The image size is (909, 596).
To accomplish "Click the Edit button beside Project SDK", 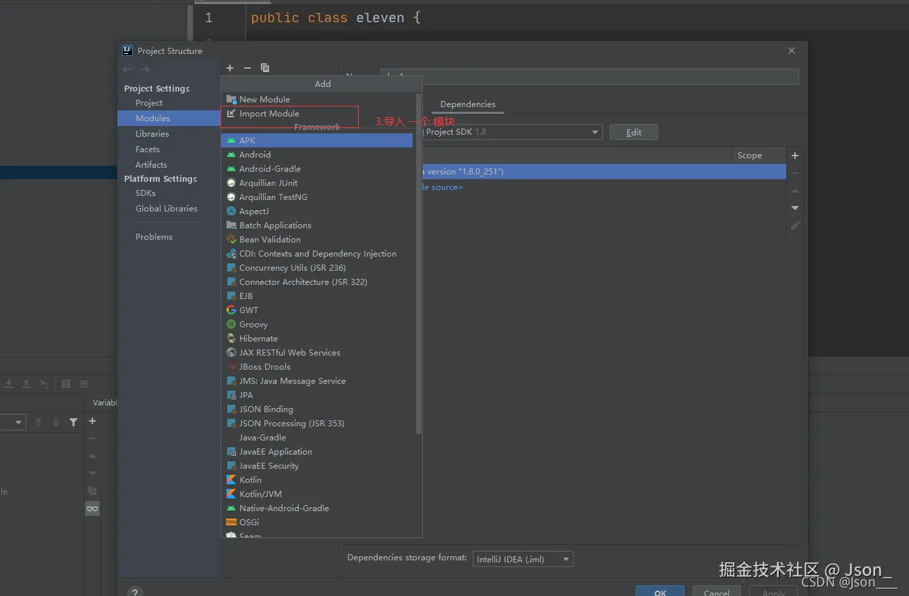I will pos(634,132).
